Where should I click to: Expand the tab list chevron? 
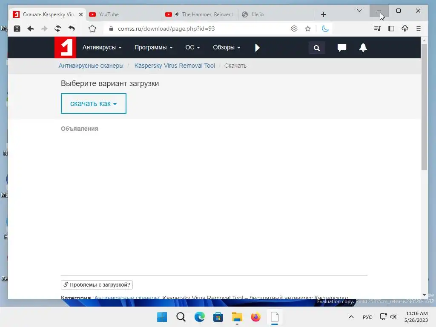click(x=359, y=11)
